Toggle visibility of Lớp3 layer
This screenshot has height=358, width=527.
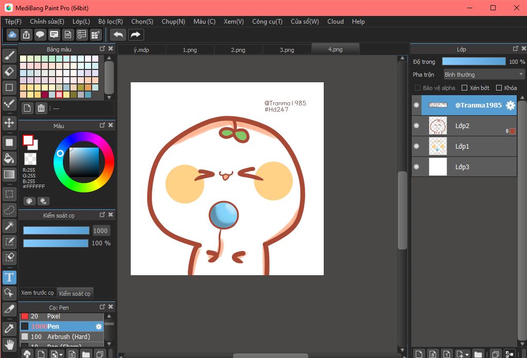(416, 167)
